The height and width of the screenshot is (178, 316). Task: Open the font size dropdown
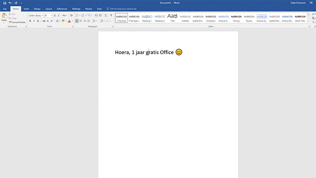[51, 15]
